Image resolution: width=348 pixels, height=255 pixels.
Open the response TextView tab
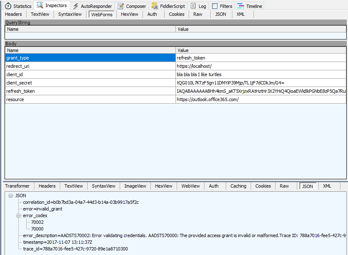tap(74, 186)
